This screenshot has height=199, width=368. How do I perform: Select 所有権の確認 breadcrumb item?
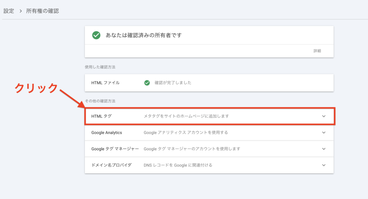click(x=42, y=11)
